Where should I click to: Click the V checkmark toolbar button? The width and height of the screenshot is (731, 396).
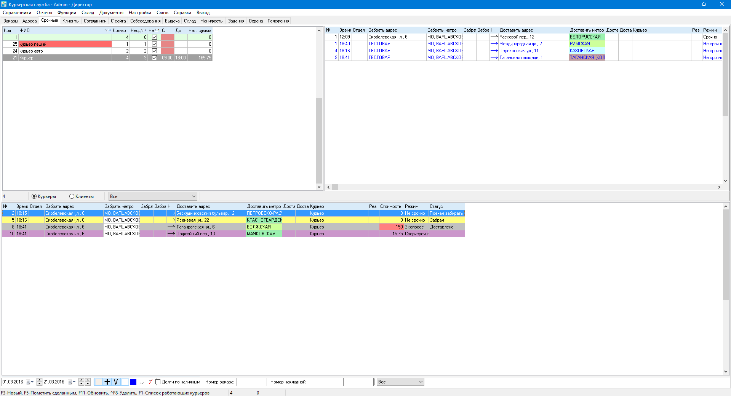pyautogui.click(x=116, y=382)
